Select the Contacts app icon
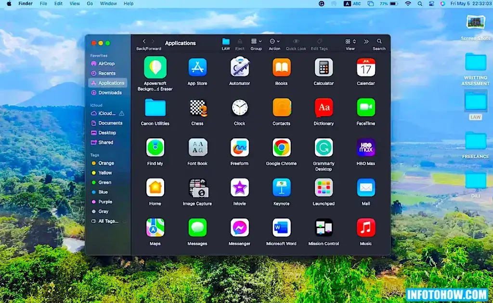Screen dimensions: 493x303 (x=281, y=108)
